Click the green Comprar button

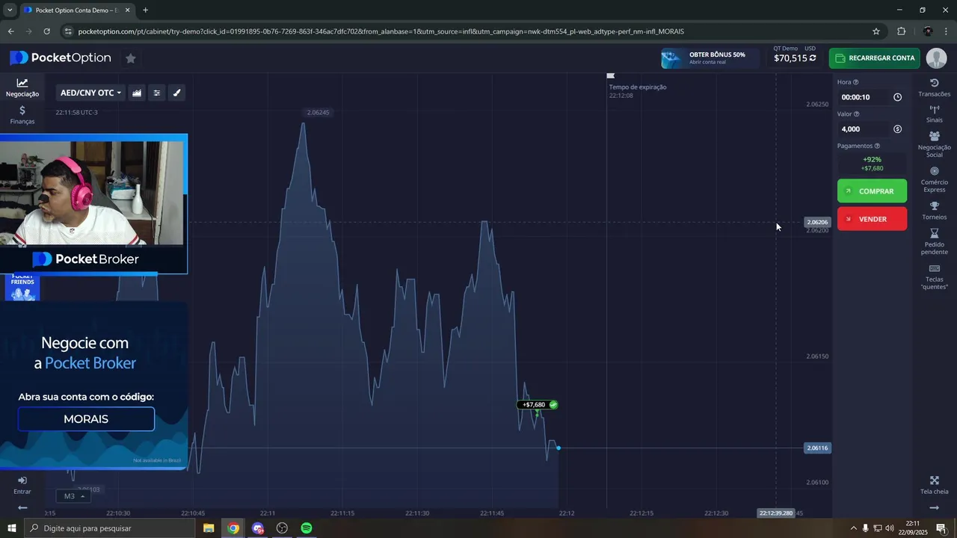(x=872, y=191)
